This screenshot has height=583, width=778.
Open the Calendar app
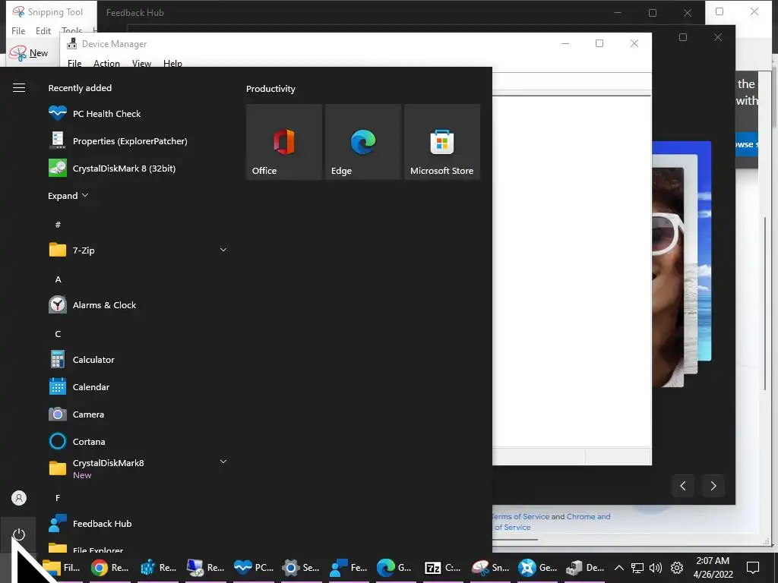click(139, 386)
